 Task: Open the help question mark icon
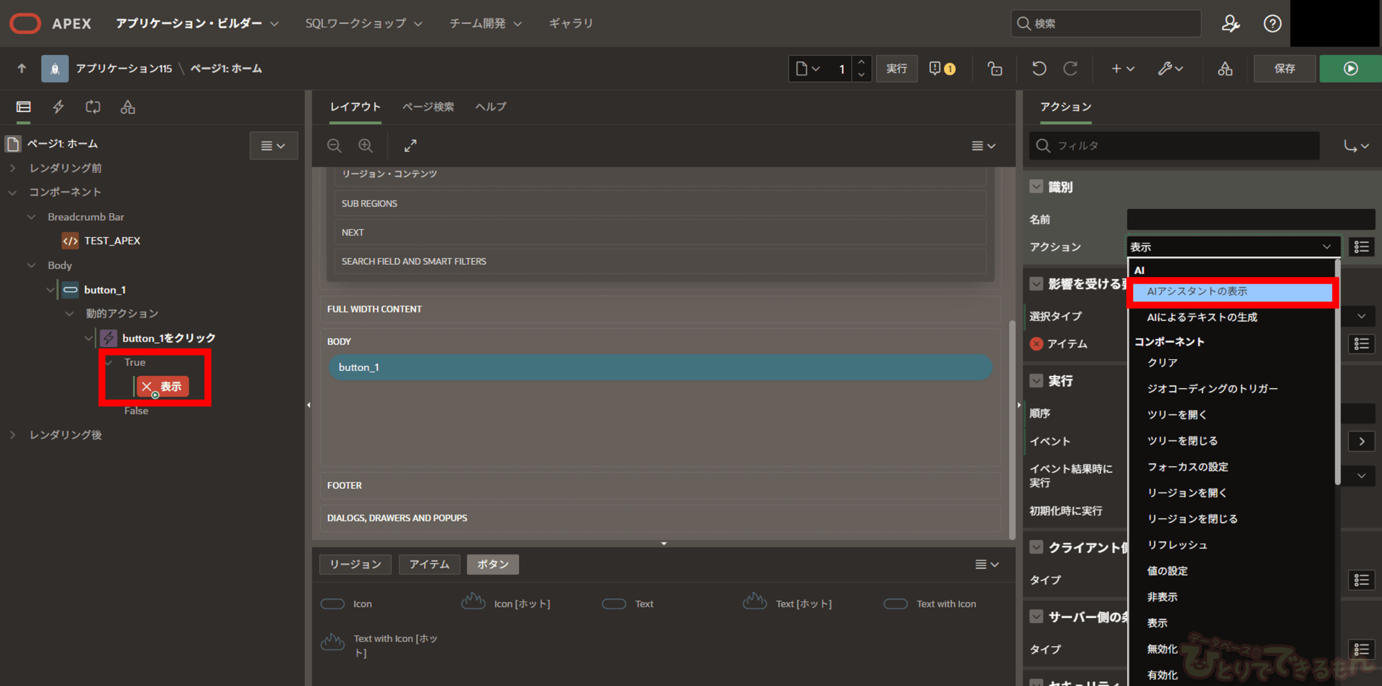pyautogui.click(x=1272, y=24)
